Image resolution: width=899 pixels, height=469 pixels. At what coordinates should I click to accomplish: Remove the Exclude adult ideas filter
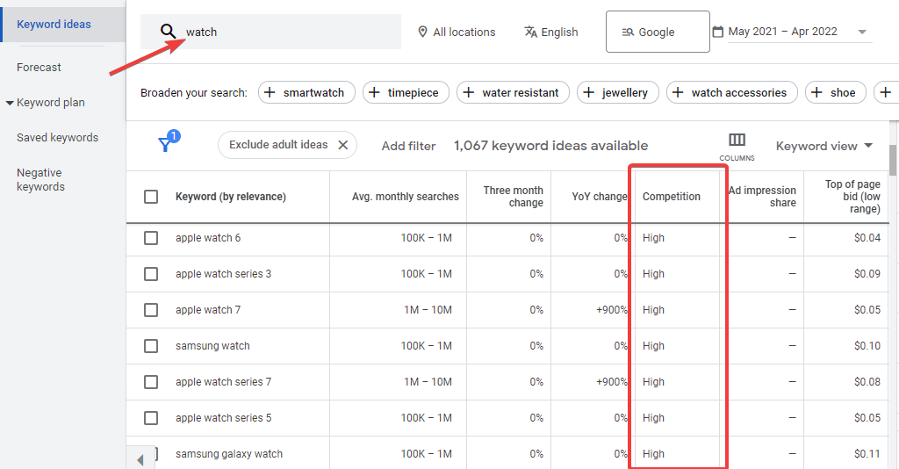tap(343, 145)
